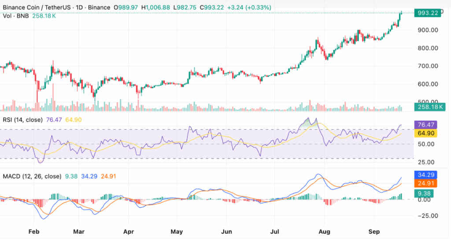
Task: Click the 25.00 RSI axis label
Action: click(426, 162)
